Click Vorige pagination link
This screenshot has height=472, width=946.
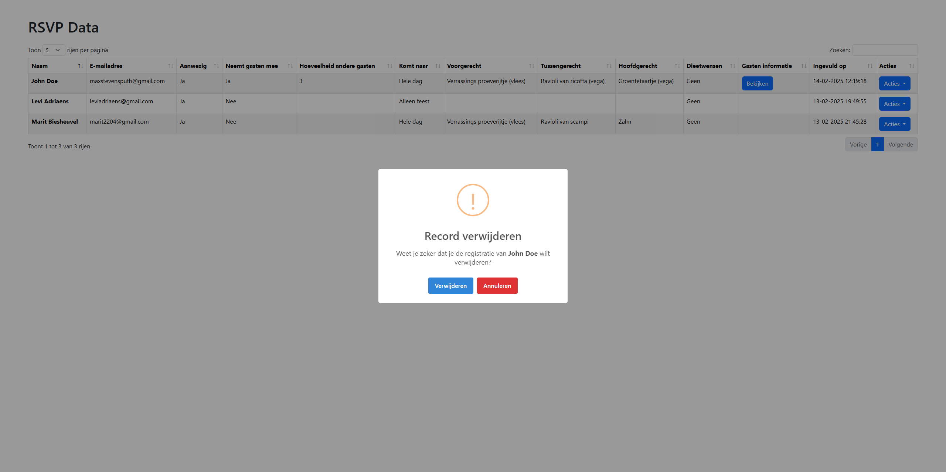(x=858, y=145)
